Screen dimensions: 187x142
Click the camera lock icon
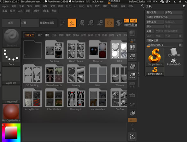pos(132,113)
